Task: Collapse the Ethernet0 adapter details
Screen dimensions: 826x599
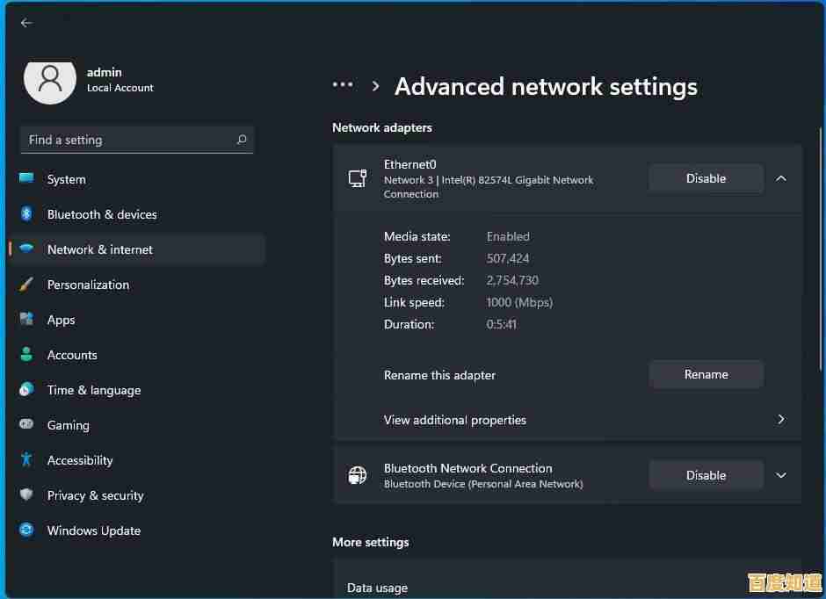Action: click(x=780, y=177)
